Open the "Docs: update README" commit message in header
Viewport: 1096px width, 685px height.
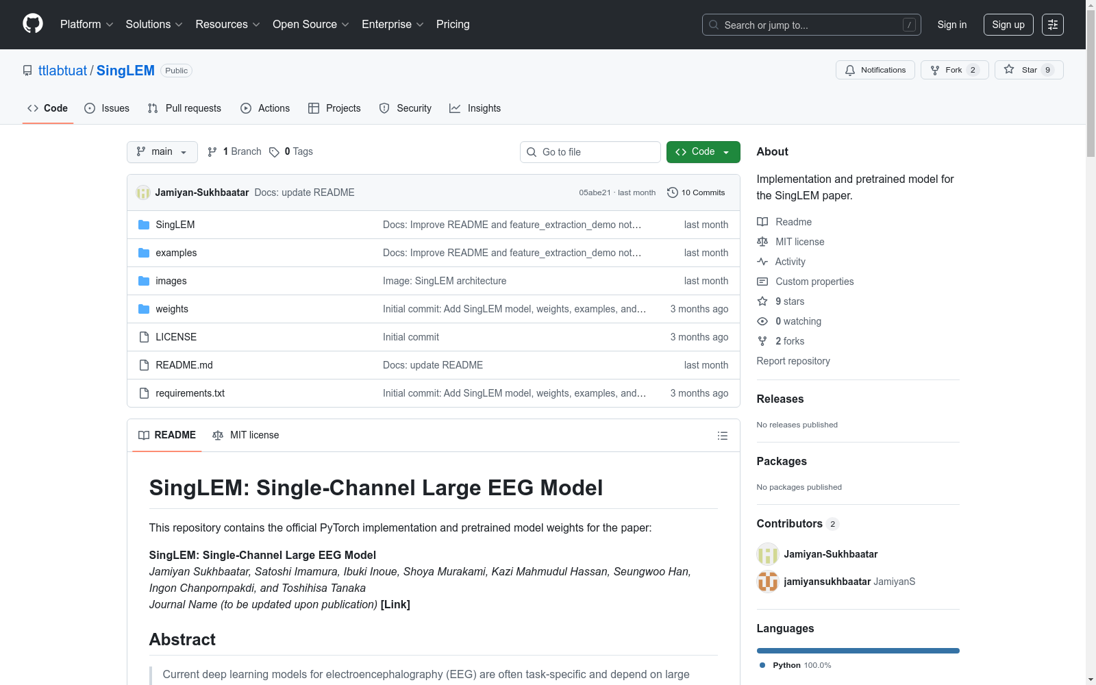click(304, 192)
